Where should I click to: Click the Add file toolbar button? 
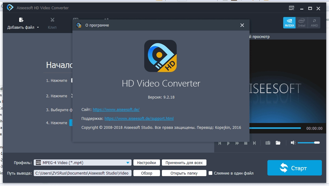(21, 23)
